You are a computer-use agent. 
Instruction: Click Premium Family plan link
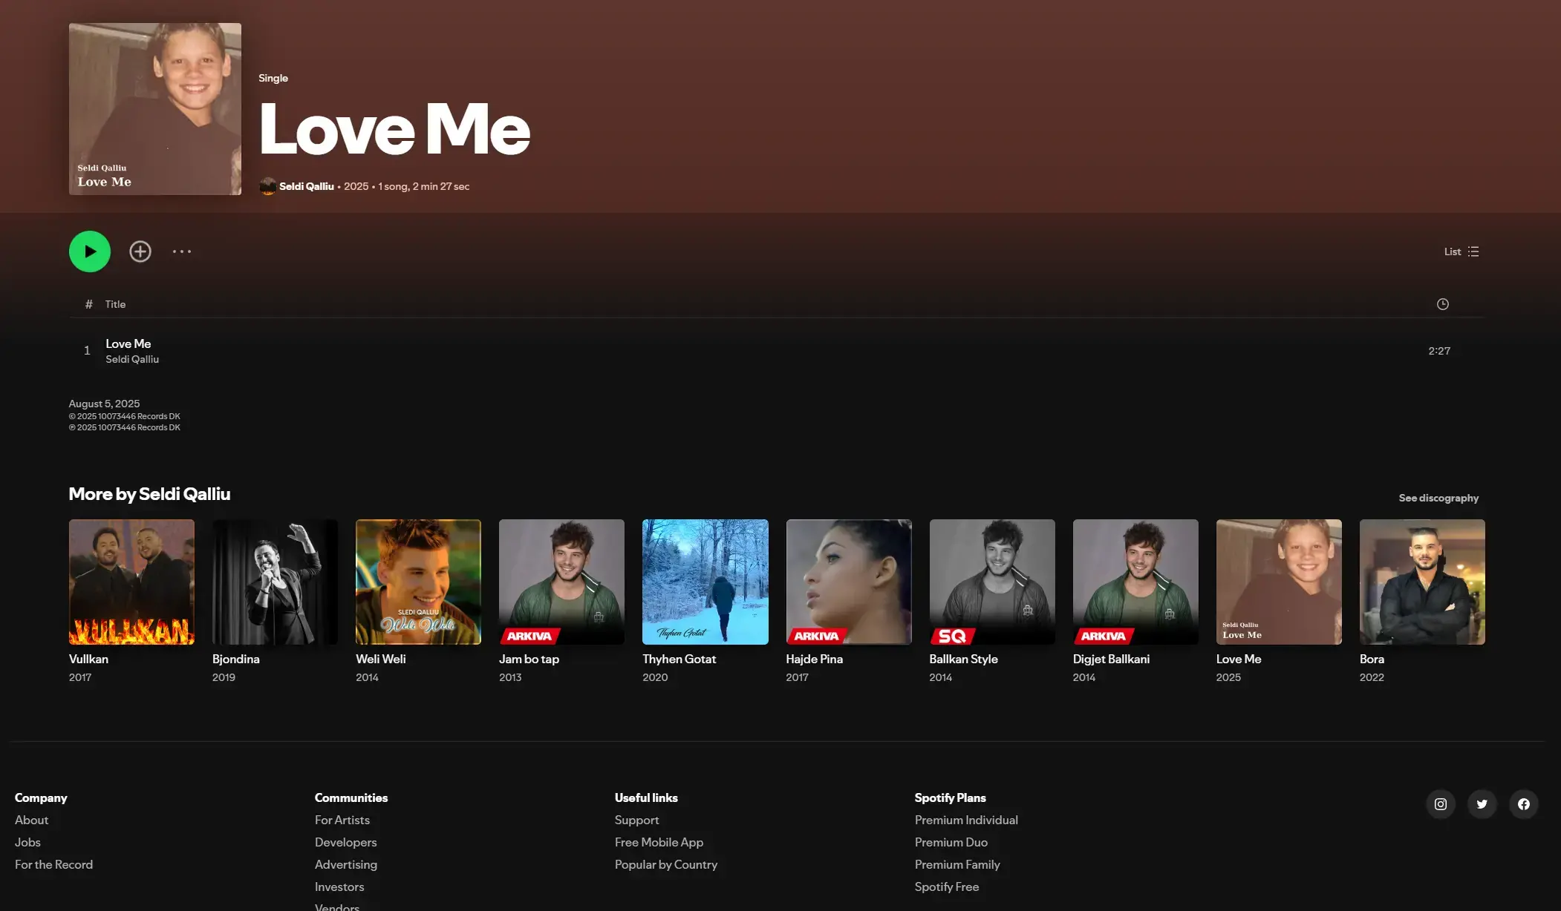[x=957, y=864]
